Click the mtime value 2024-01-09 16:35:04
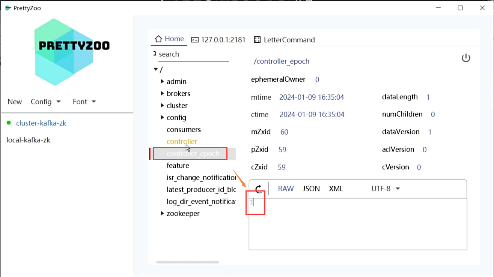Image resolution: width=494 pixels, height=277 pixels. [312, 97]
